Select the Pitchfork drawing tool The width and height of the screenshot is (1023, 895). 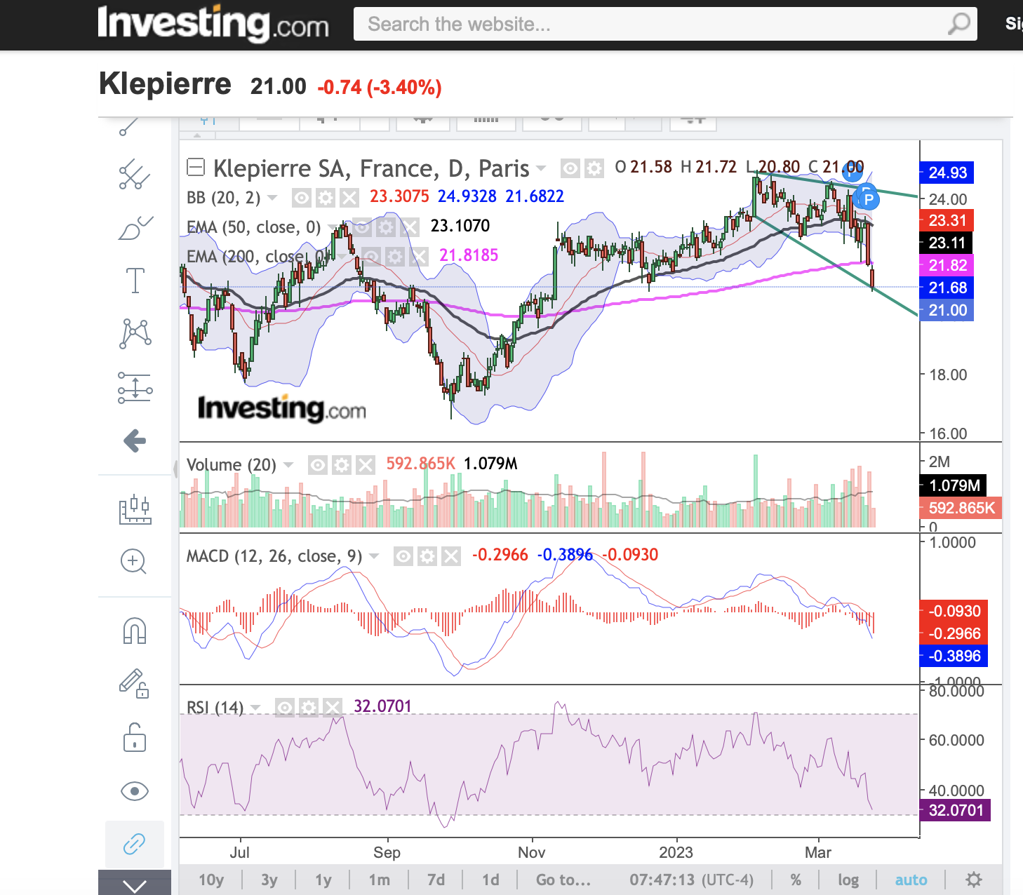pyautogui.click(x=134, y=174)
